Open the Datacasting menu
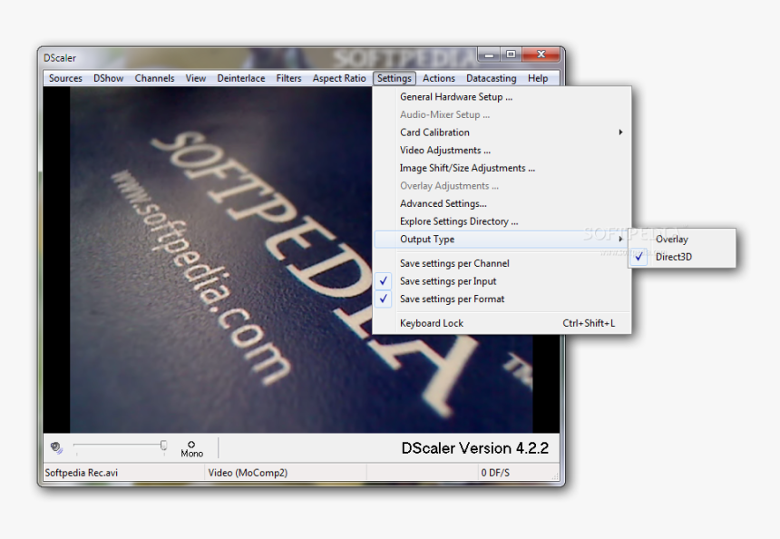The height and width of the screenshot is (539, 780). (x=491, y=78)
